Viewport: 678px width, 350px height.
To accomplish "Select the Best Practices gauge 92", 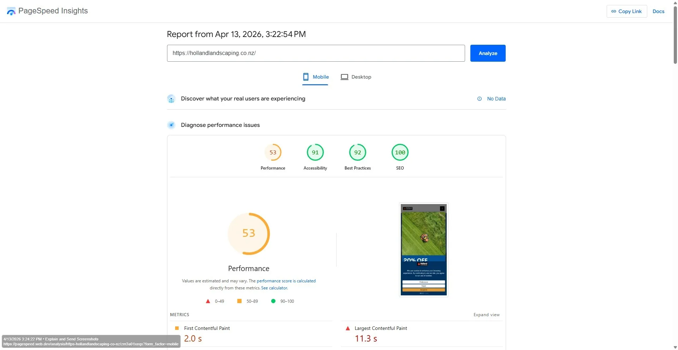I will coord(358,152).
